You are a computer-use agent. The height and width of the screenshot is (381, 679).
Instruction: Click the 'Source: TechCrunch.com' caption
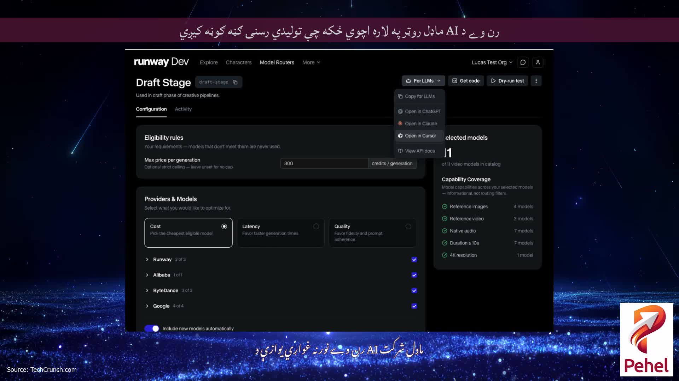tap(42, 369)
